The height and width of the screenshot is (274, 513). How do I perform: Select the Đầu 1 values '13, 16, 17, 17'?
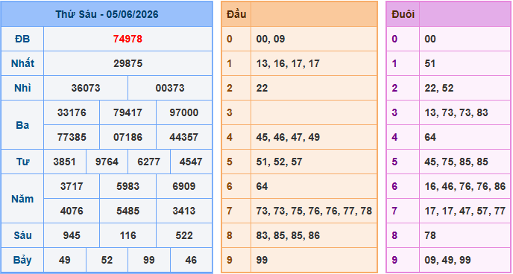(x=288, y=64)
